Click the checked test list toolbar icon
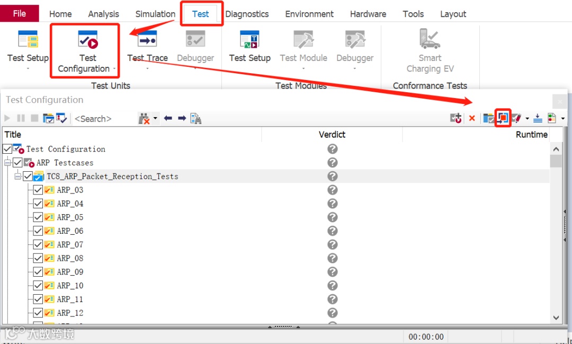This screenshot has height=344, width=572. pyautogui.click(x=61, y=118)
